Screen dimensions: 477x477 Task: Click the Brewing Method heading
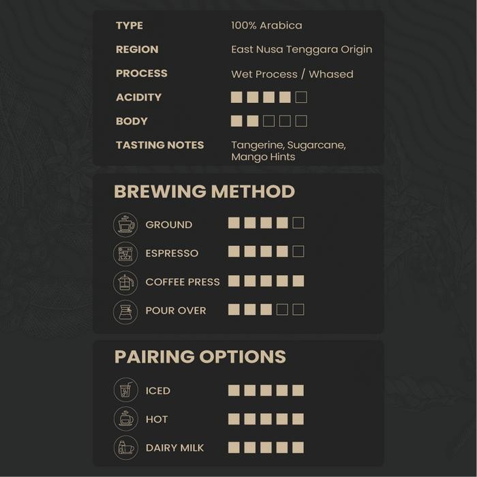(x=204, y=191)
